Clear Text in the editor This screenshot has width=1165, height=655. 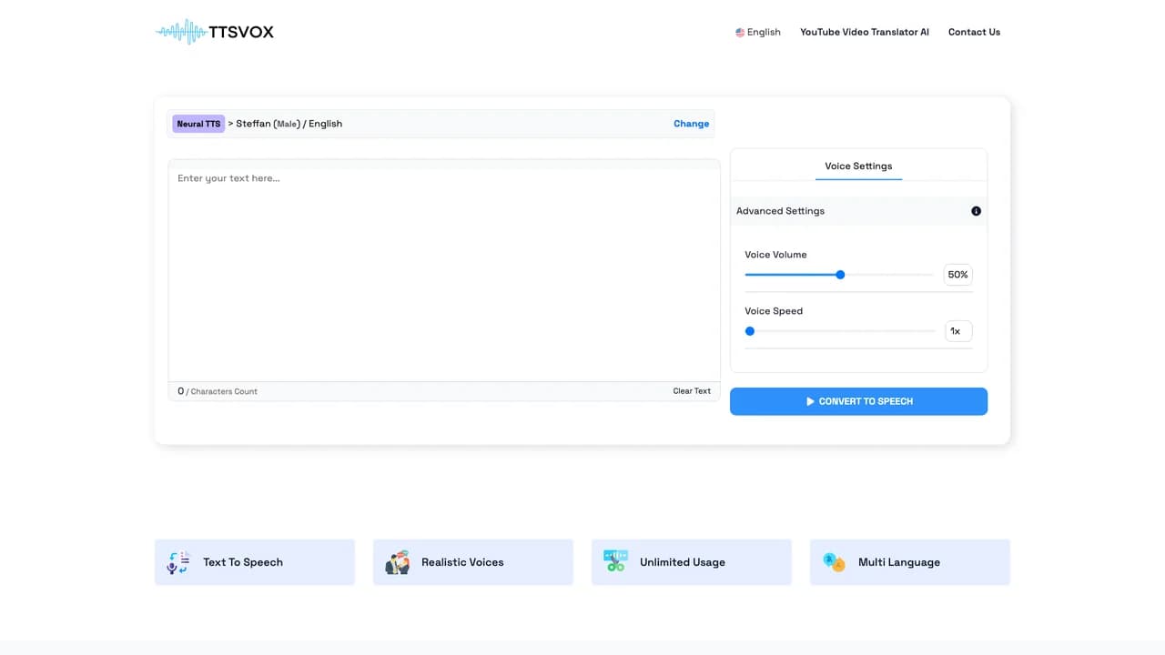[x=692, y=391]
